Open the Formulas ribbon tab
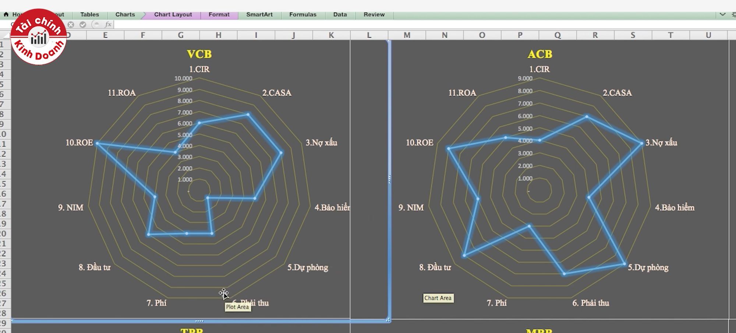 (x=303, y=14)
